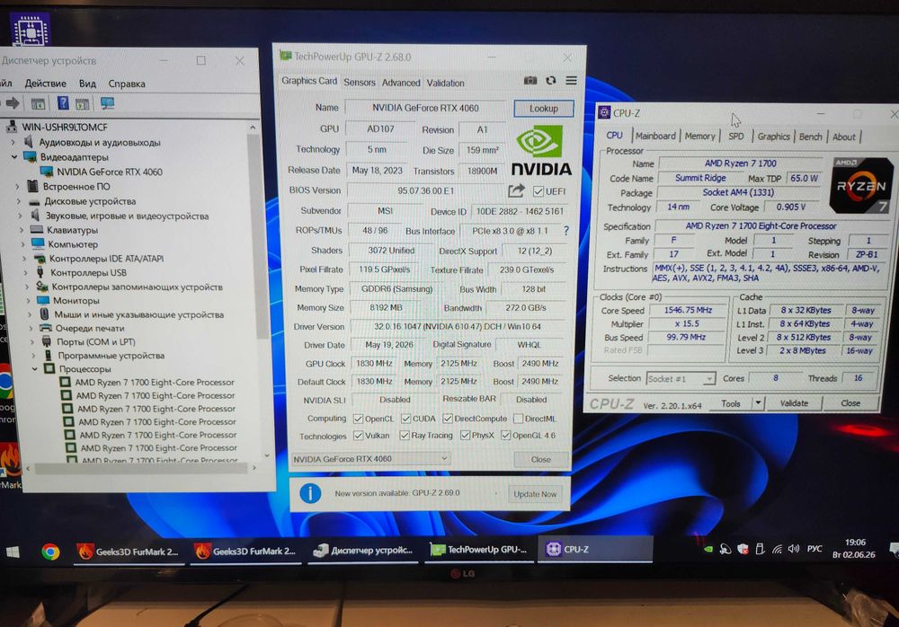Open the Windows Start button
Image resolution: width=899 pixels, height=627 pixels.
tap(13, 552)
